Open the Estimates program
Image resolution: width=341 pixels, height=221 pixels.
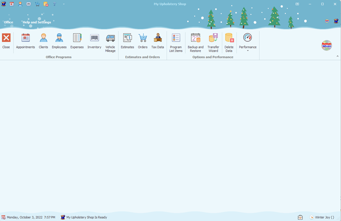tap(127, 41)
